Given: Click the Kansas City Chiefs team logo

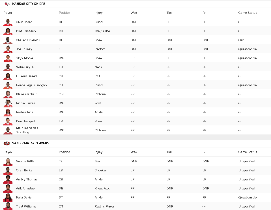Looking at the screenshot, I should pos(7,4).
